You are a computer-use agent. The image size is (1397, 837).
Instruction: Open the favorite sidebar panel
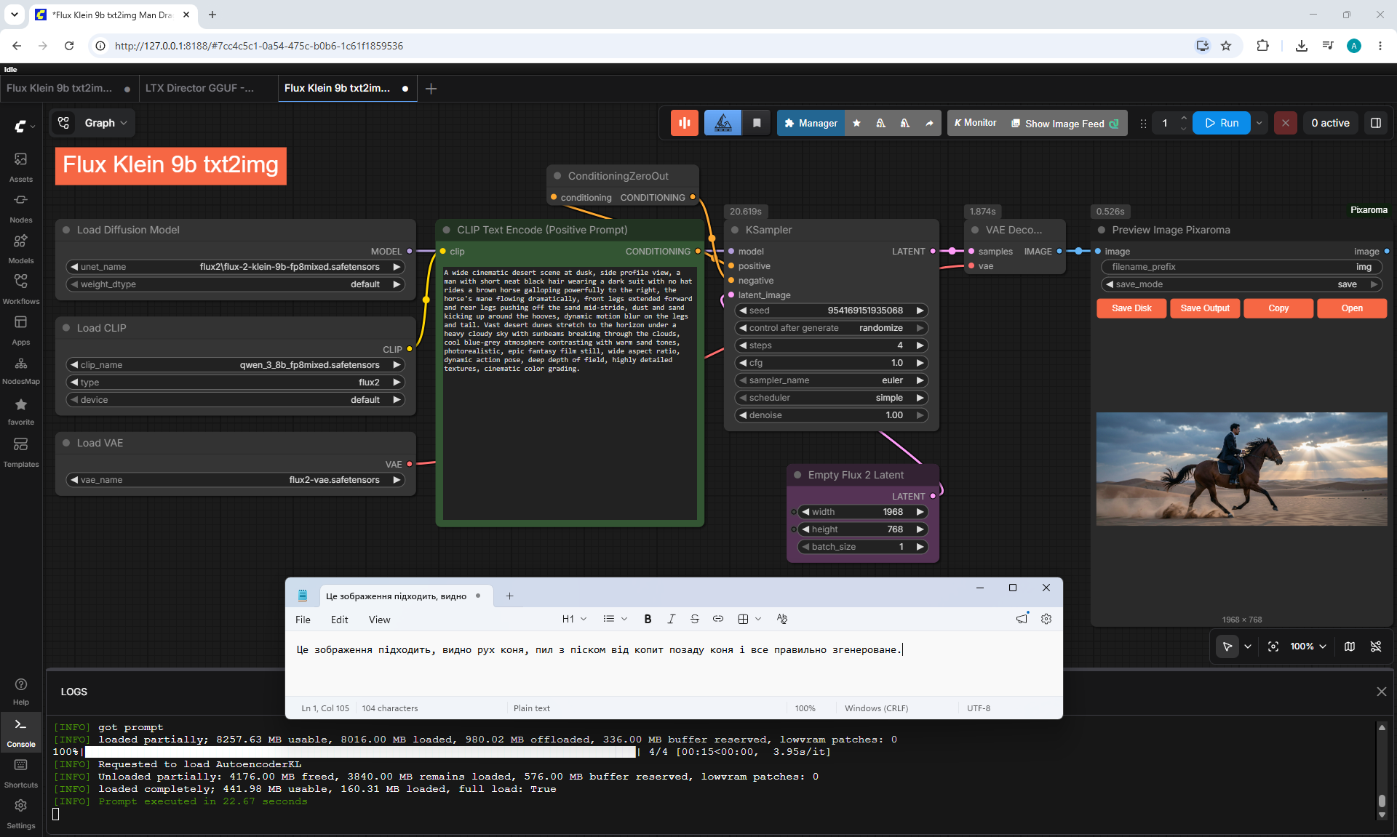click(20, 411)
